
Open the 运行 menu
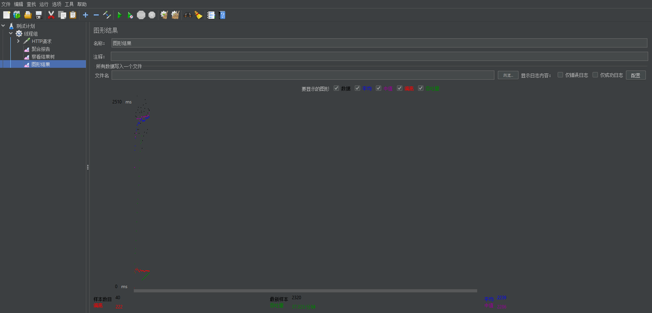pyautogui.click(x=44, y=4)
